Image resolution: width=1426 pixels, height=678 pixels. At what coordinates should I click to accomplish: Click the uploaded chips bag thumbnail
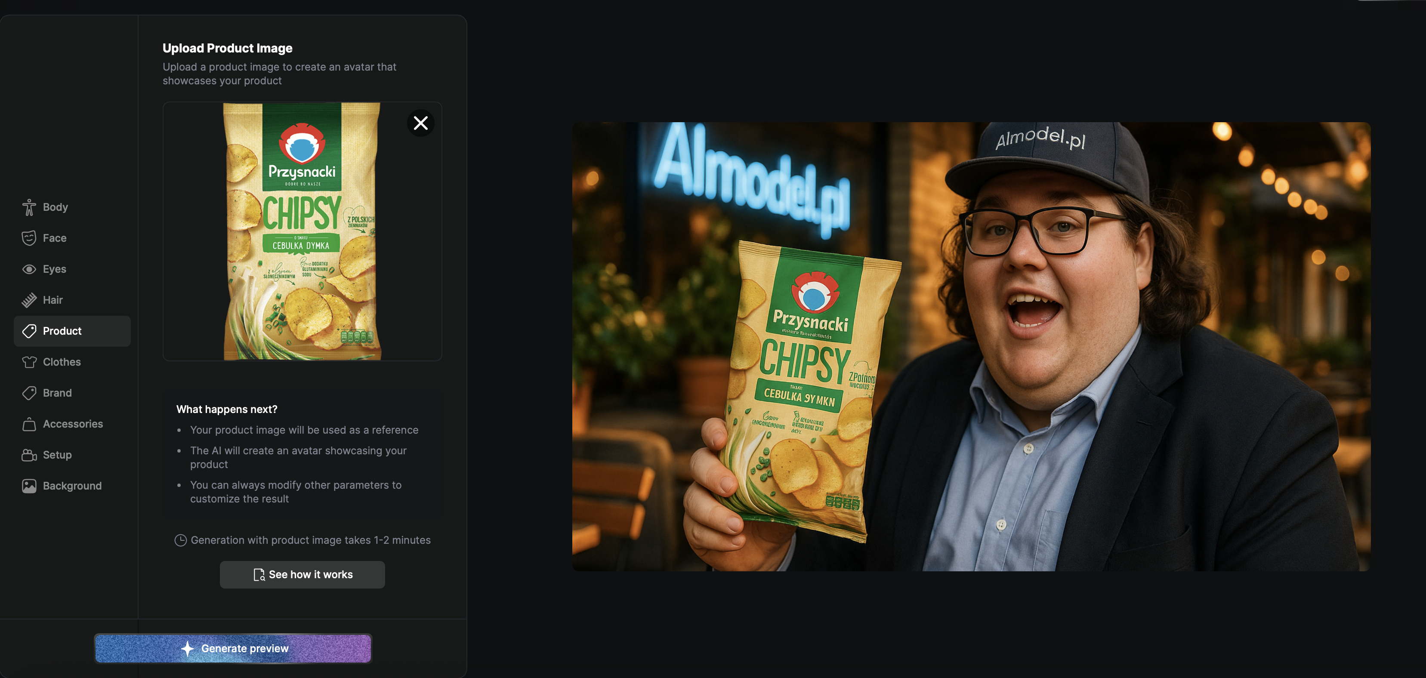302,231
